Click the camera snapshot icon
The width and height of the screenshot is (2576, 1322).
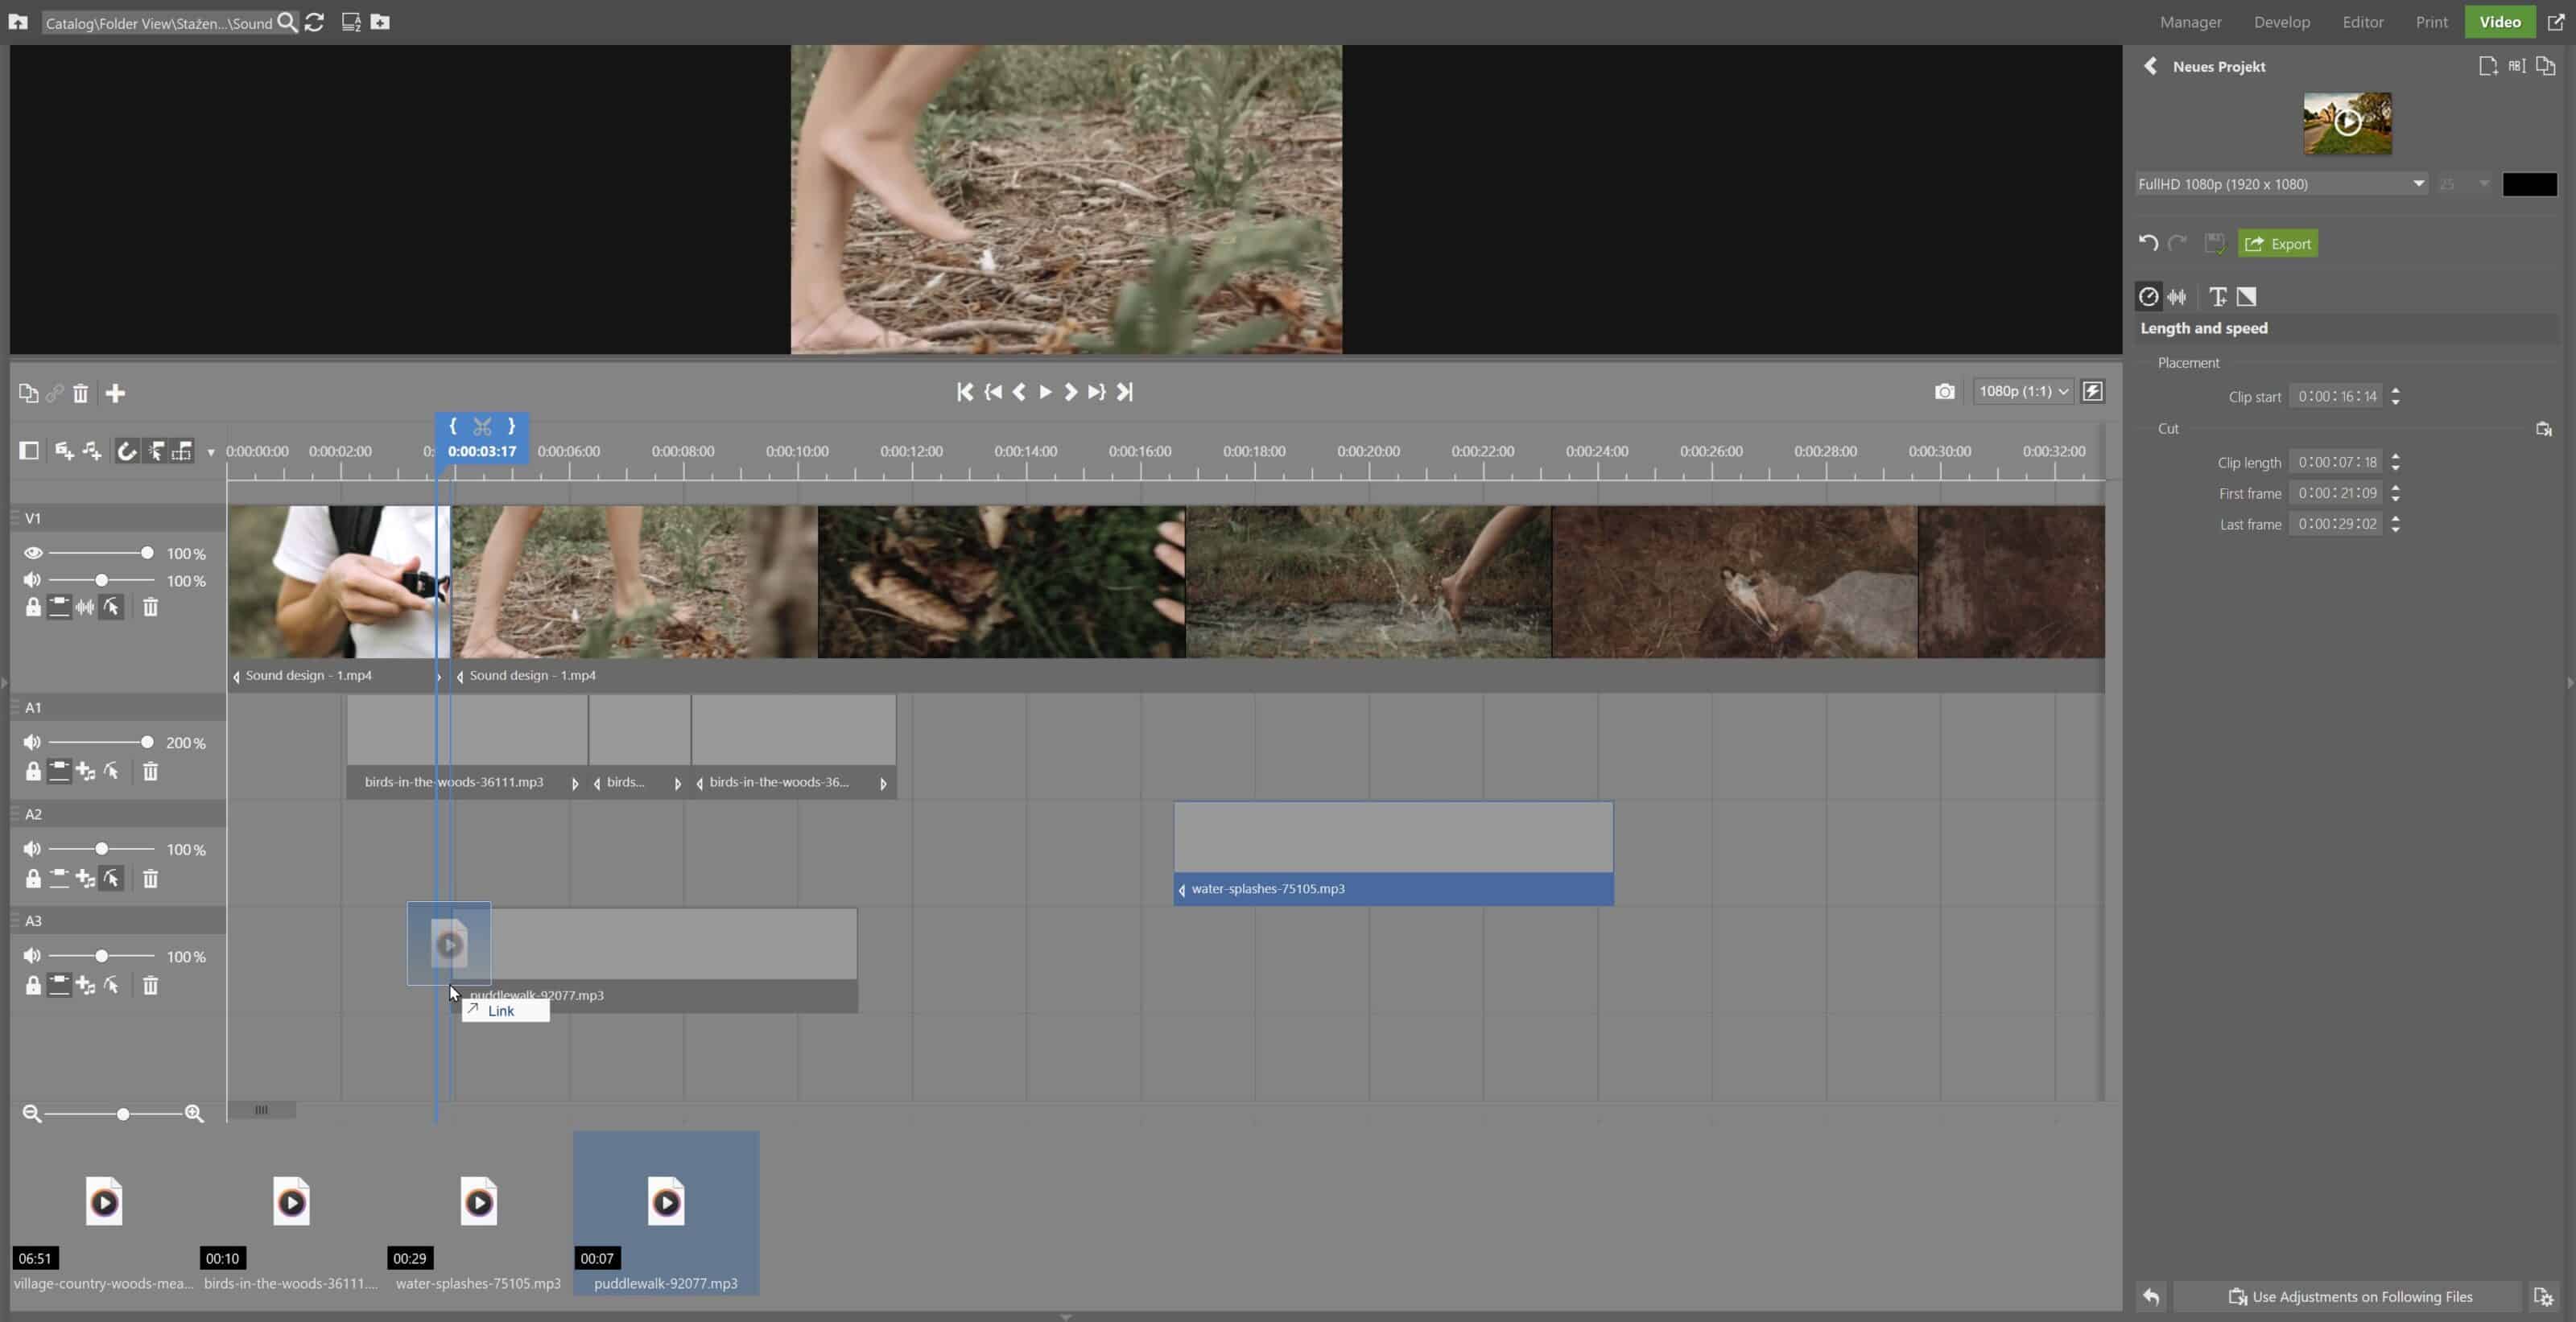click(1943, 392)
